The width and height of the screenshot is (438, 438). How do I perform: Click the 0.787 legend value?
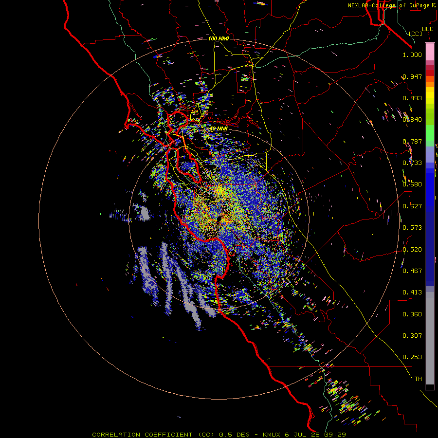coord(412,141)
